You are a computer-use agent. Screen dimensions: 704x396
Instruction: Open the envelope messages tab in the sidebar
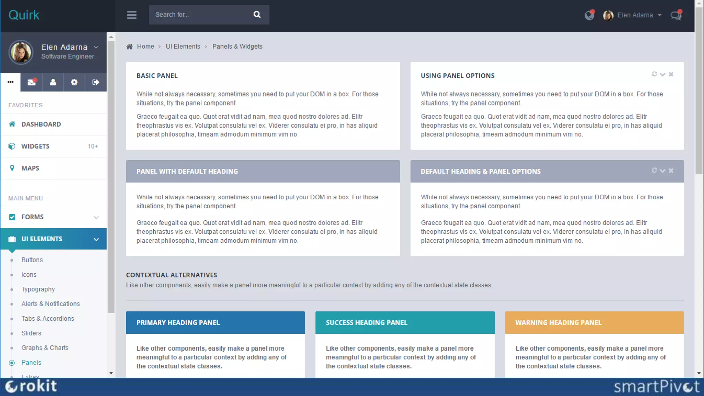click(32, 82)
